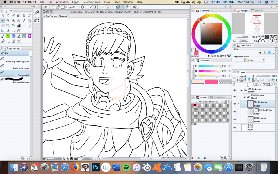The height and width of the screenshot is (174, 278).
Task: Click the Fill bucket icon in command bar
Action: (x=92, y=7)
